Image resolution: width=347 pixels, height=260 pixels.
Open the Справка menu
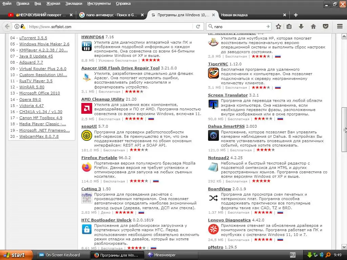coord(123,3)
